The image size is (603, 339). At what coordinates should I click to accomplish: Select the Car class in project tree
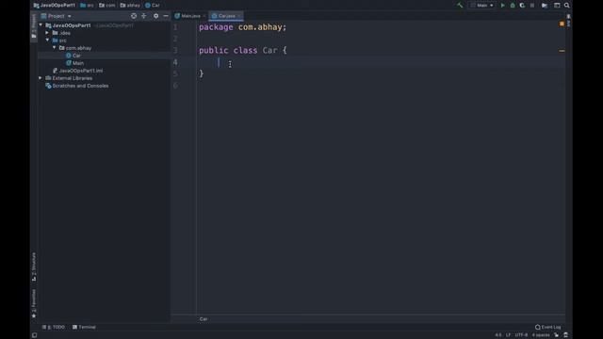[104, 56]
